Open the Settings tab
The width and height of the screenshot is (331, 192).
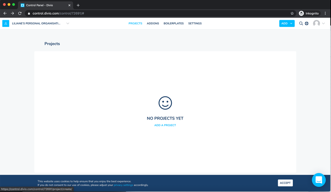click(x=195, y=23)
